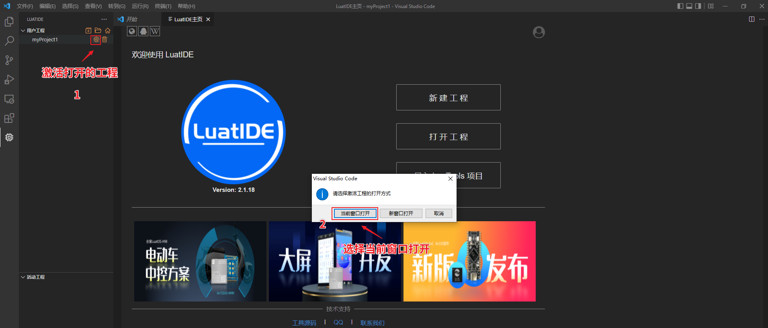Toggle secondary side bar layout icon

coord(698,6)
